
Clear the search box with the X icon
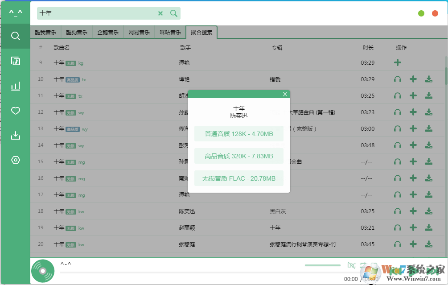160,13
